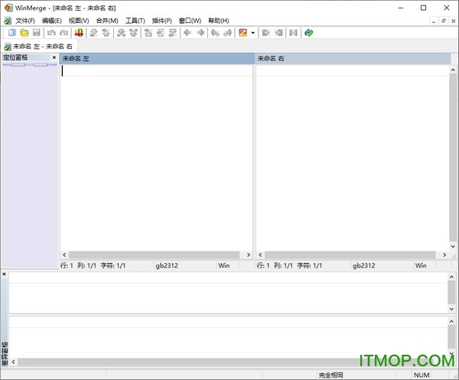
Task: Minimize the inner document window
Action: pos(434,21)
